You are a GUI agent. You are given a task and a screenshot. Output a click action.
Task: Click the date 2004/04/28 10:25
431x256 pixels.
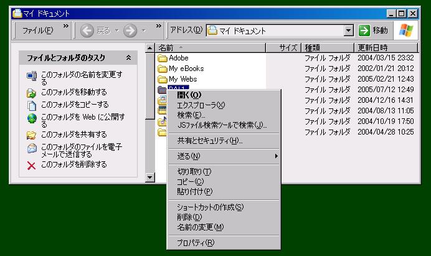point(386,132)
